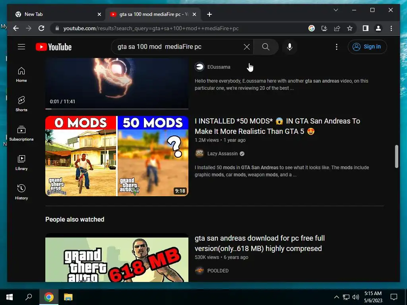Open Lazy Assassin channel name
This screenshot has height=305, width=407.
223,154
